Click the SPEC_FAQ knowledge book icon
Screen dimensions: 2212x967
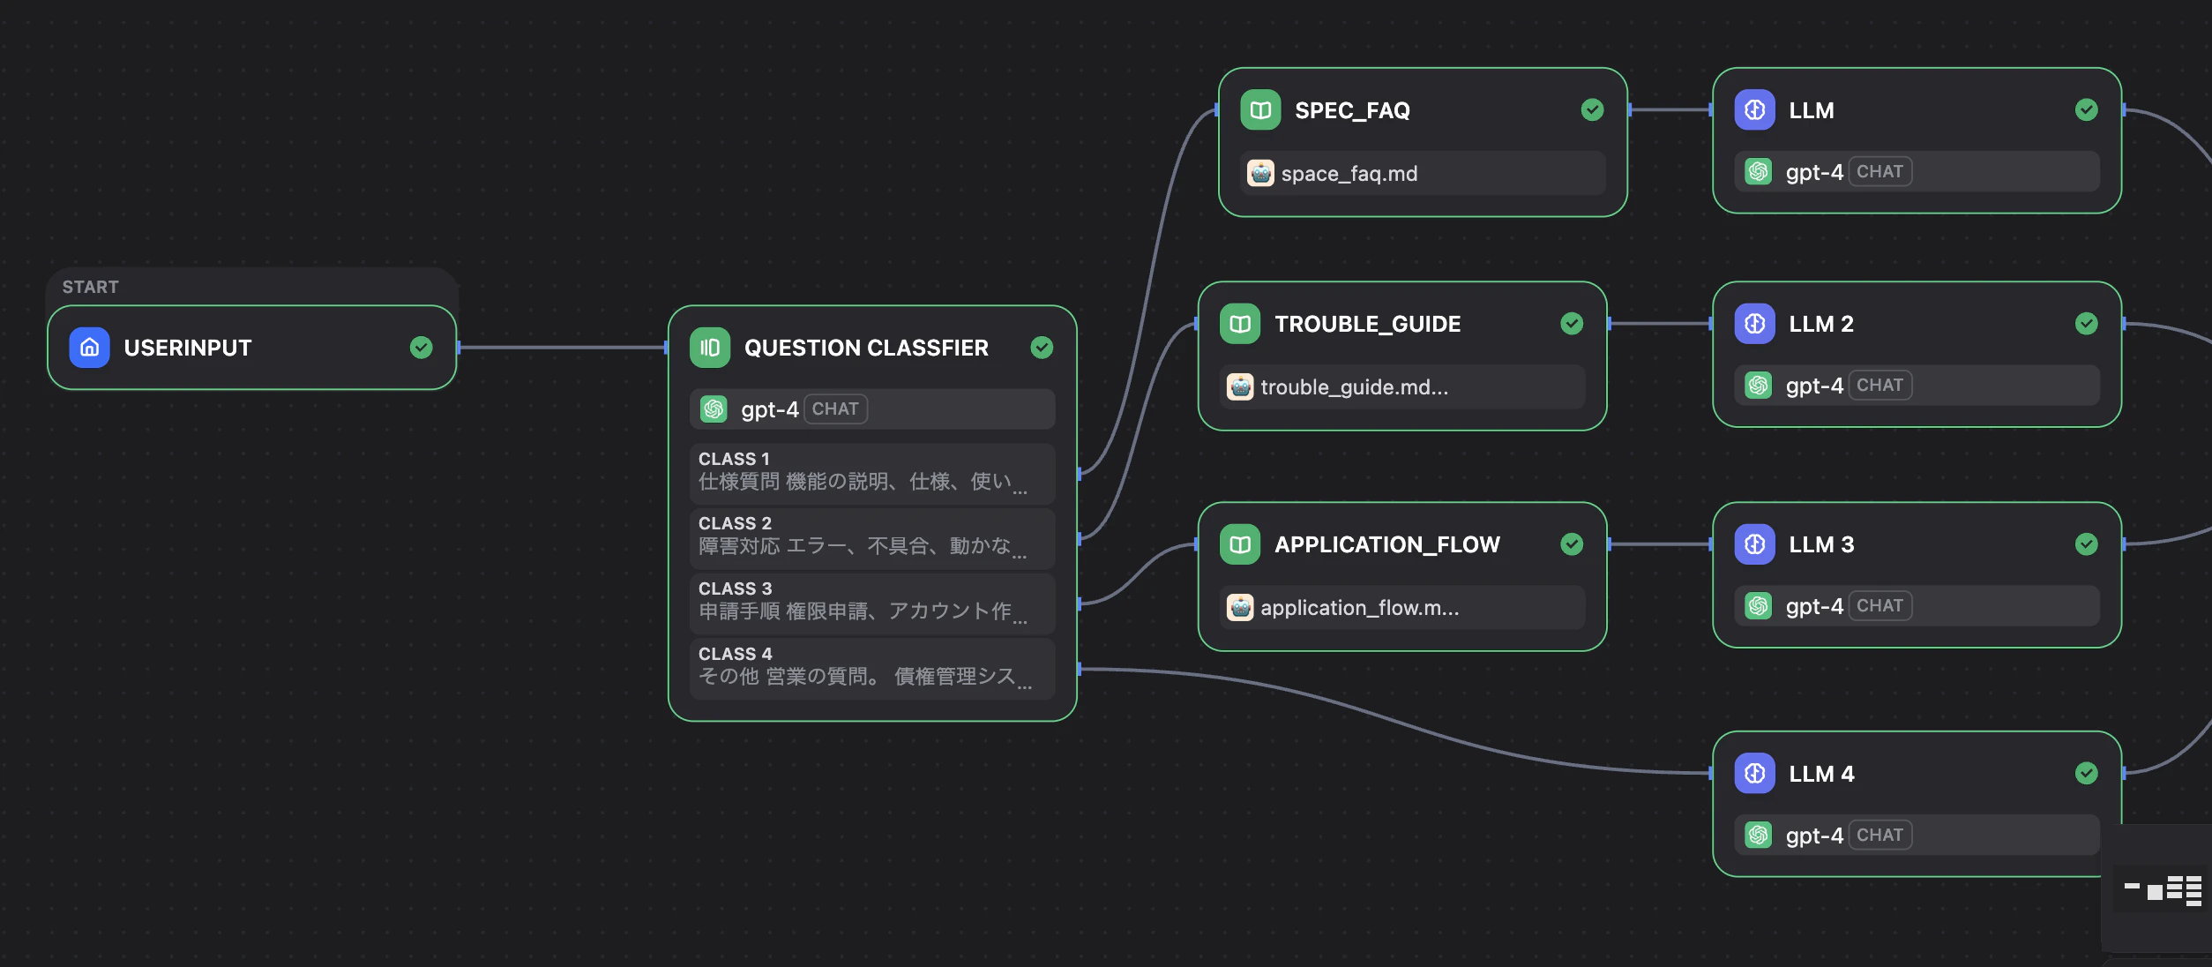[1260, 110]
